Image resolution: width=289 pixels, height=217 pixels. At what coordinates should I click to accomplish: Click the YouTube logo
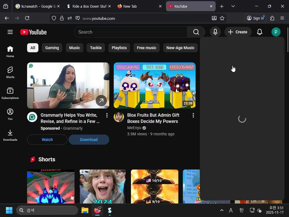pyautogui.click(x=33, y=32)
